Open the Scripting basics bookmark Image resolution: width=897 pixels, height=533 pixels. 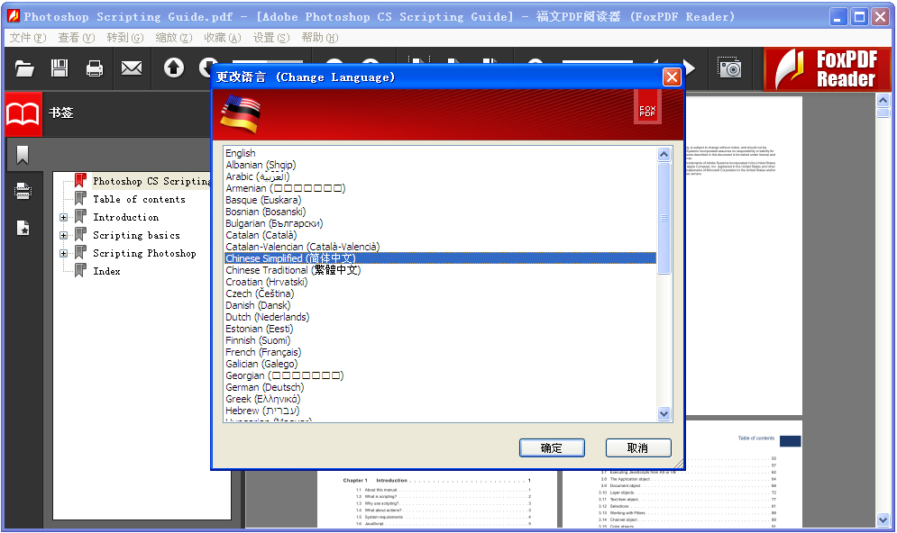click(136, 235)
